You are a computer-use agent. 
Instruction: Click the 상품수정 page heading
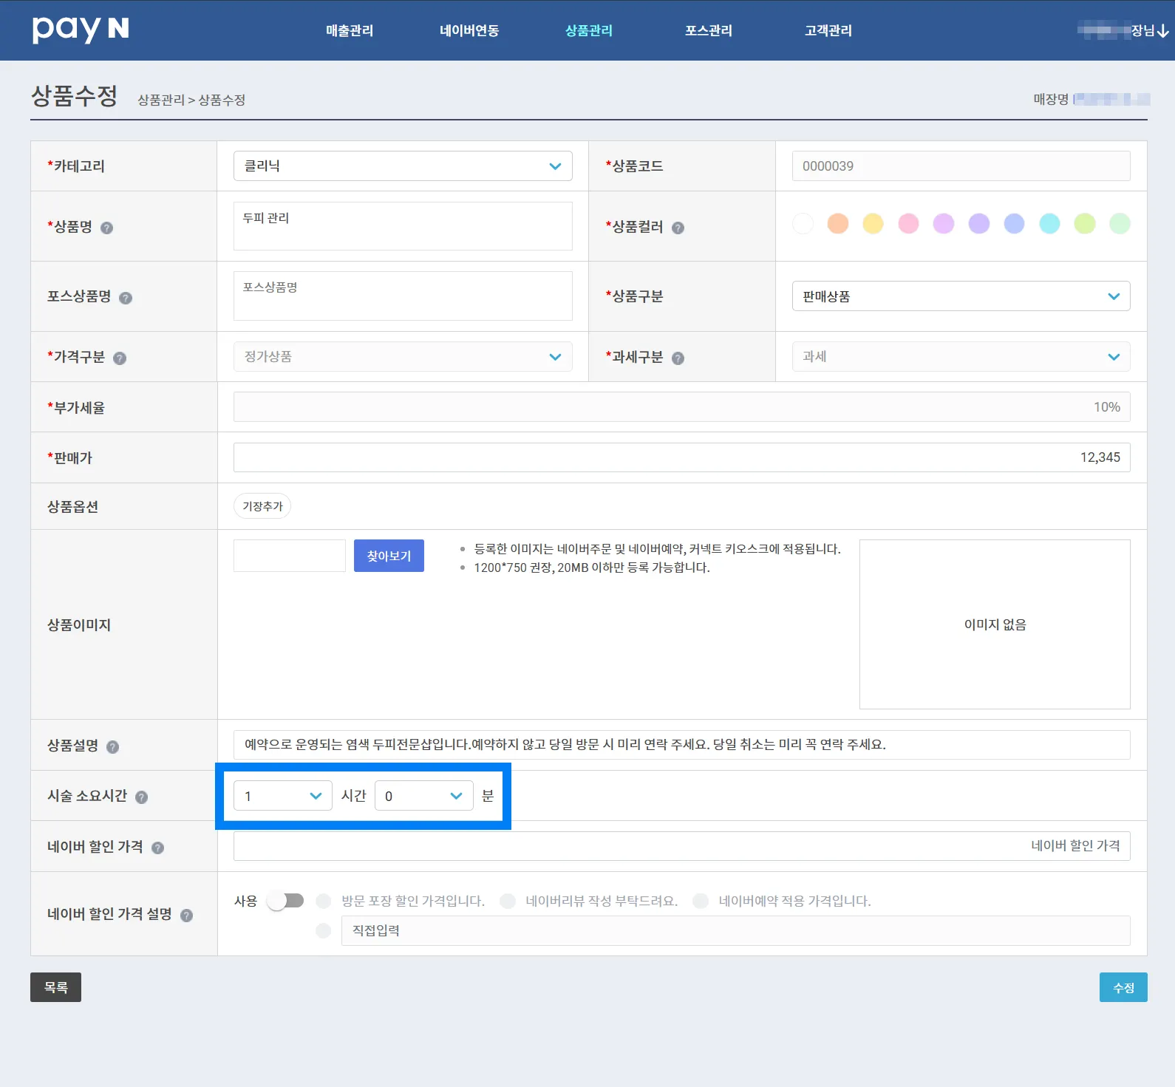pos(75,96)
